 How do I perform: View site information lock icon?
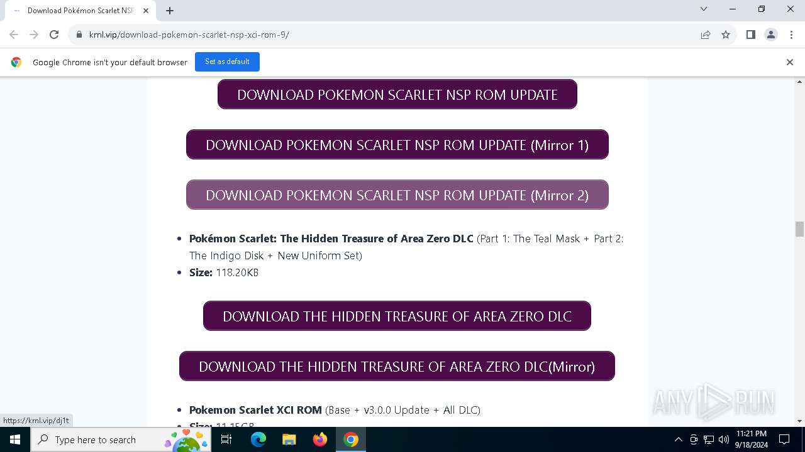pyautogui.click(x=79, y=35)
